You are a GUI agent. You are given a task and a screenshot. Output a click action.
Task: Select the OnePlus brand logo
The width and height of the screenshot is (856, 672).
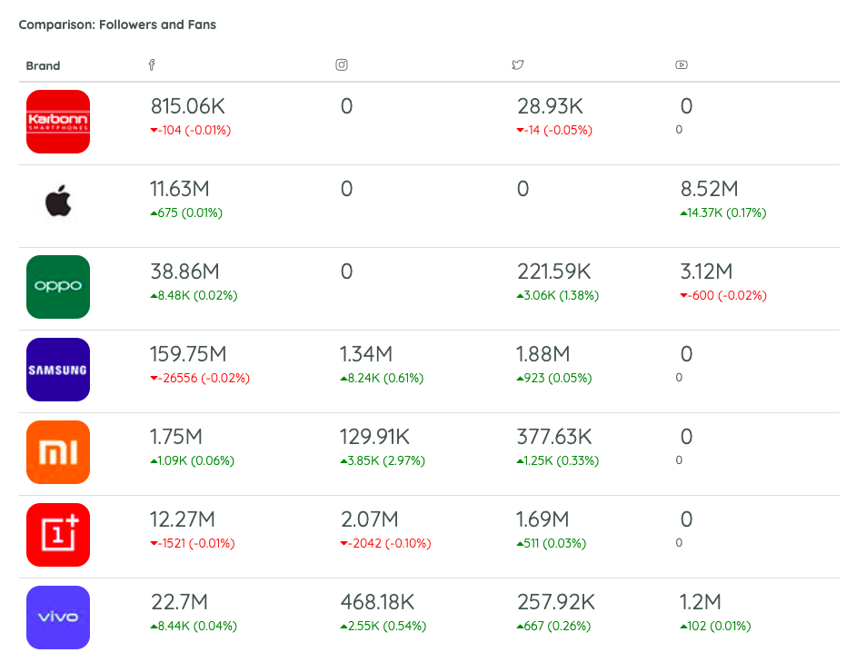(x=58, y=535)
